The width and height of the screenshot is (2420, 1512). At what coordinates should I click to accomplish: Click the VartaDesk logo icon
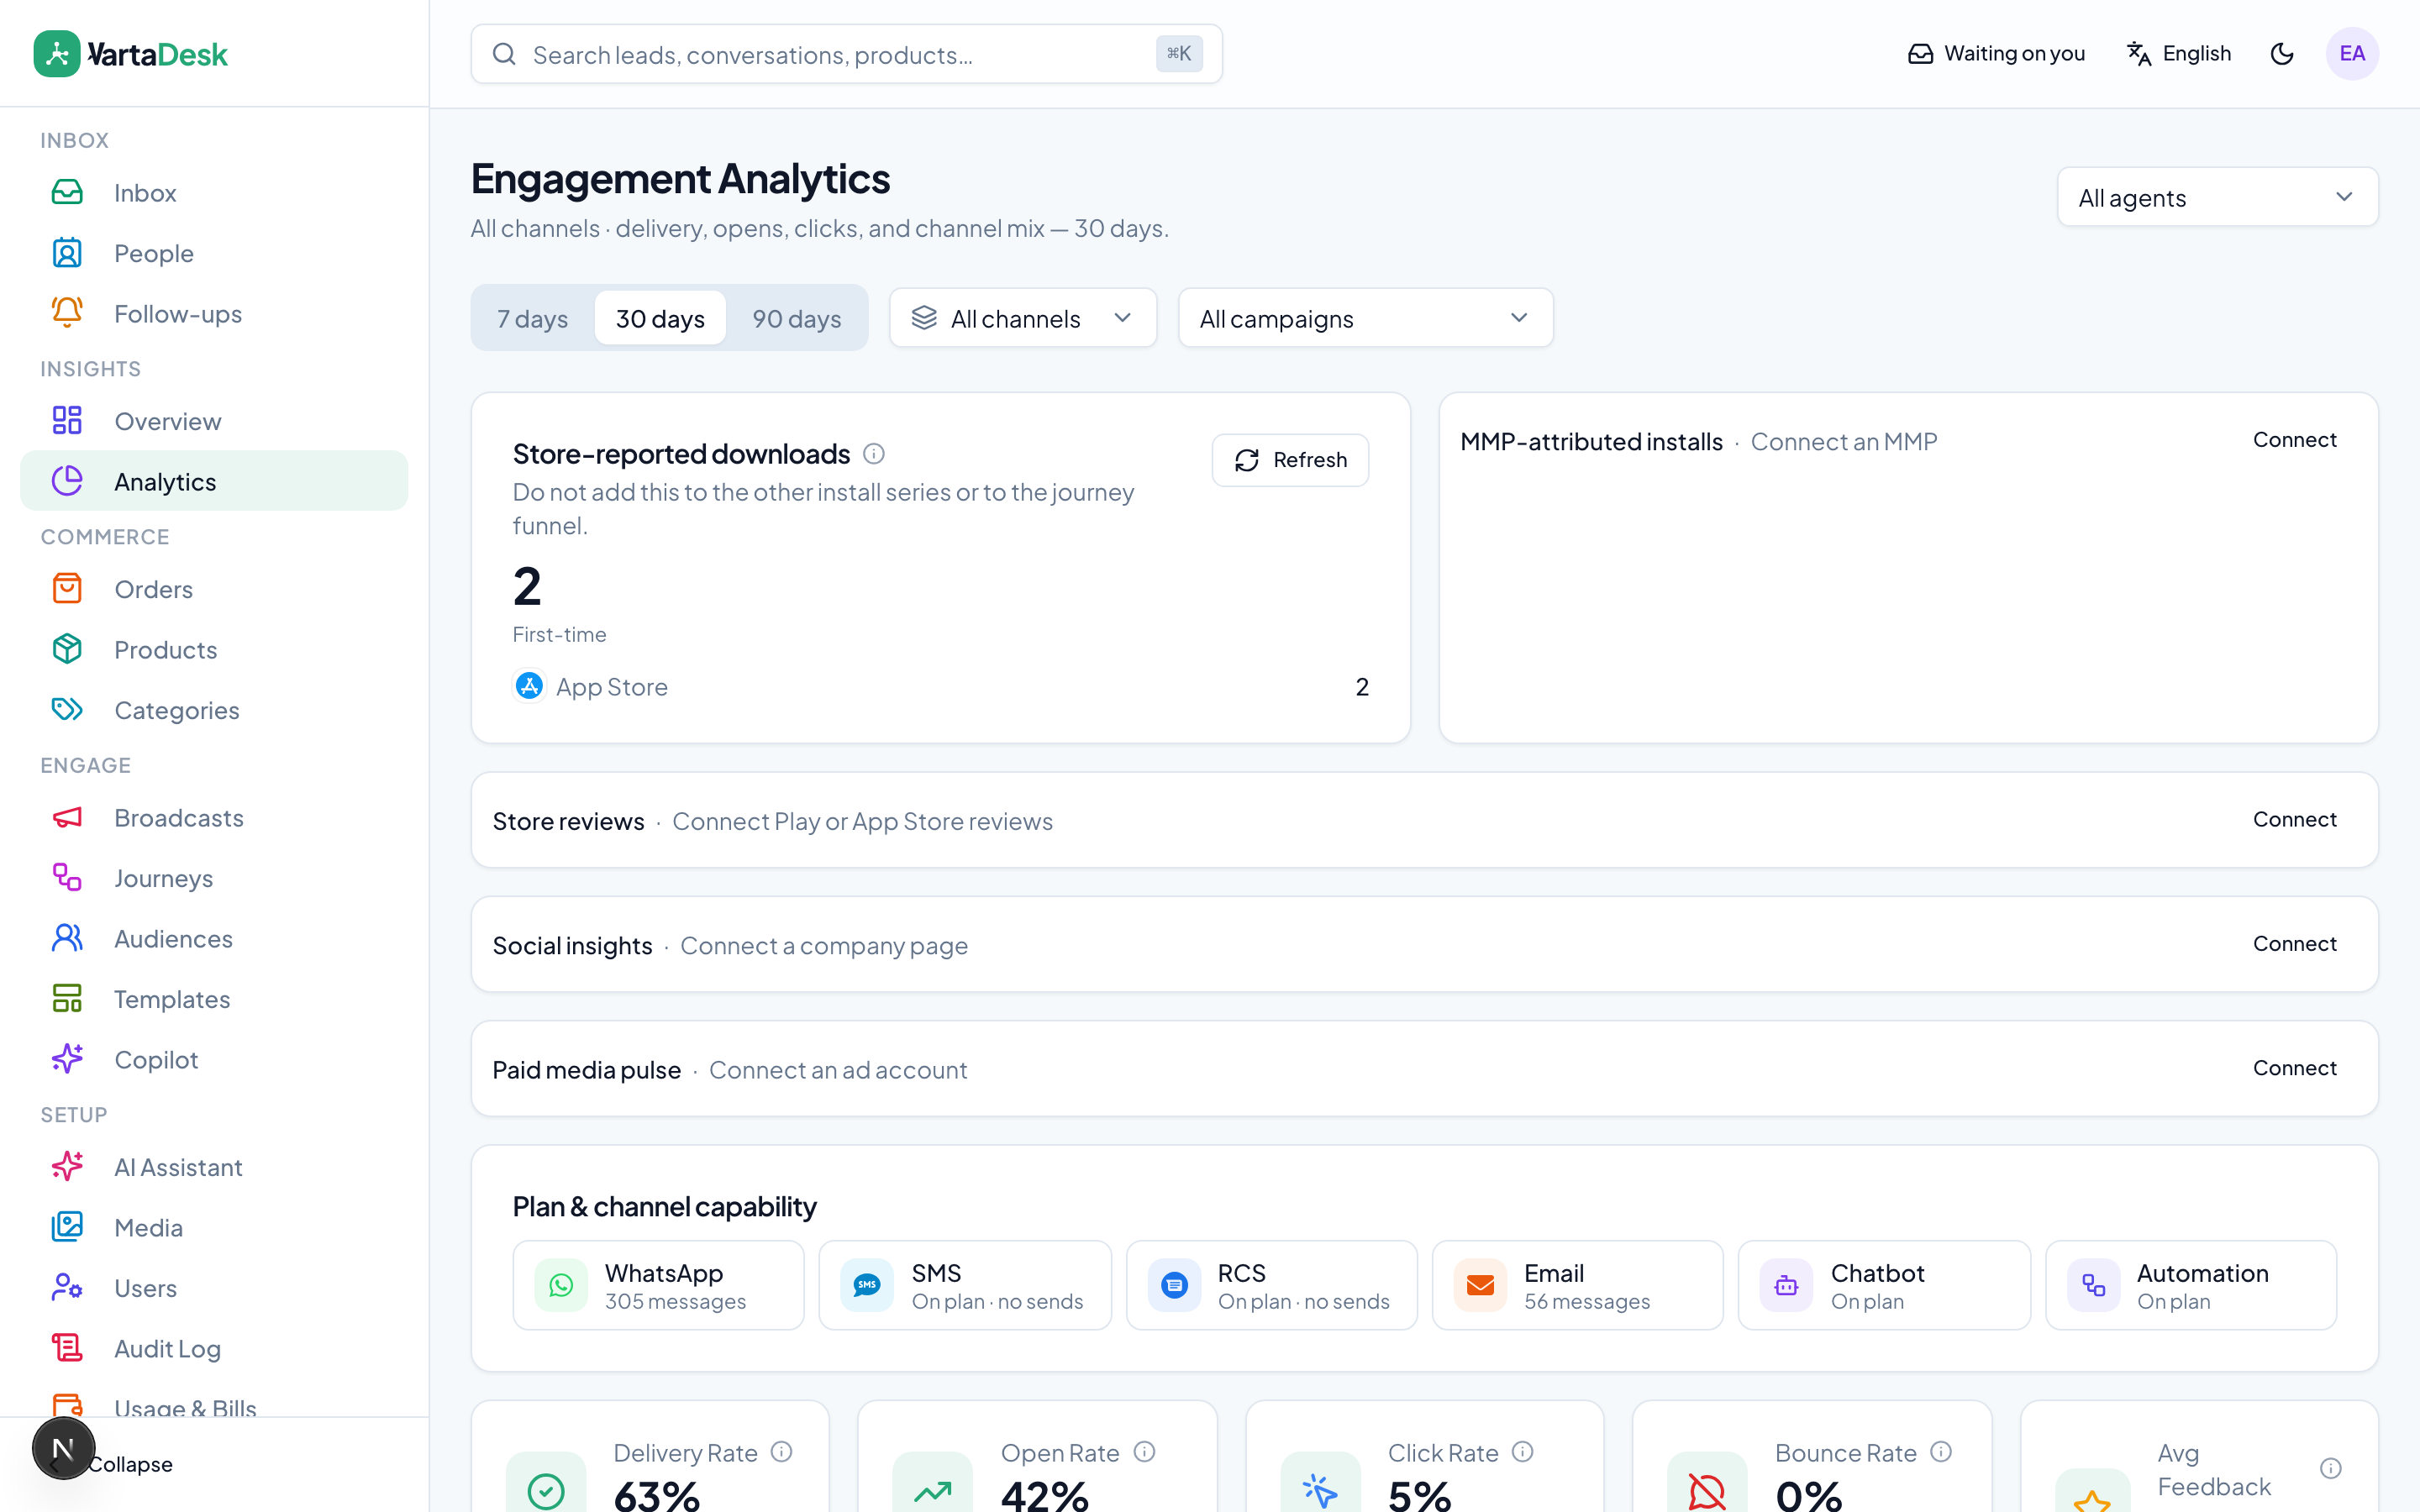57,54
